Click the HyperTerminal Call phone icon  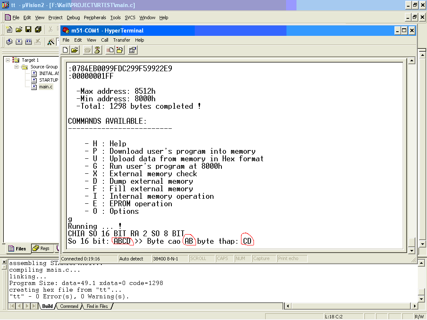point(88,50)
